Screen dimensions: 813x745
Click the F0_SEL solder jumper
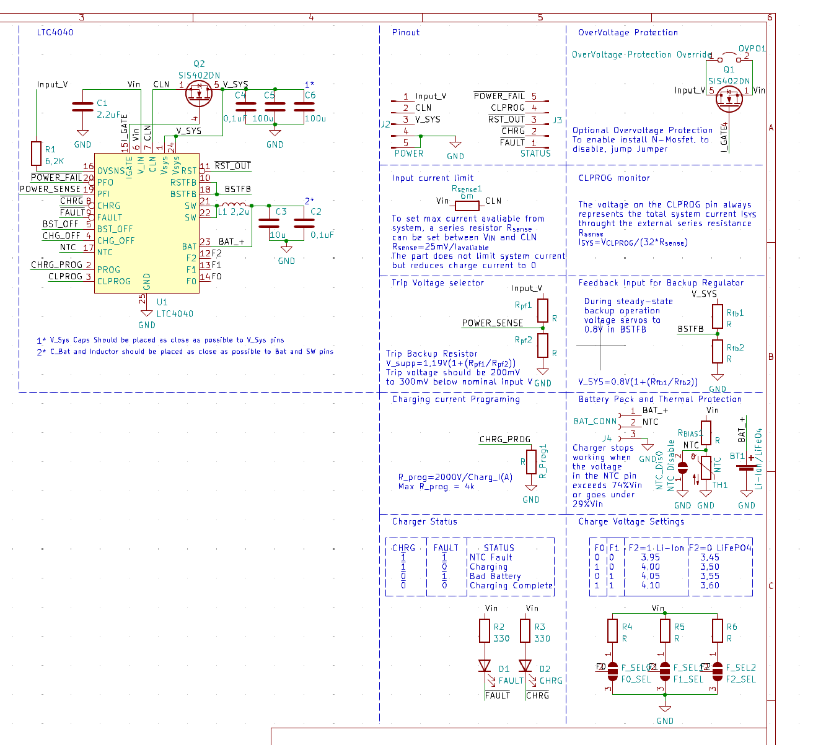tap(613, 671)
